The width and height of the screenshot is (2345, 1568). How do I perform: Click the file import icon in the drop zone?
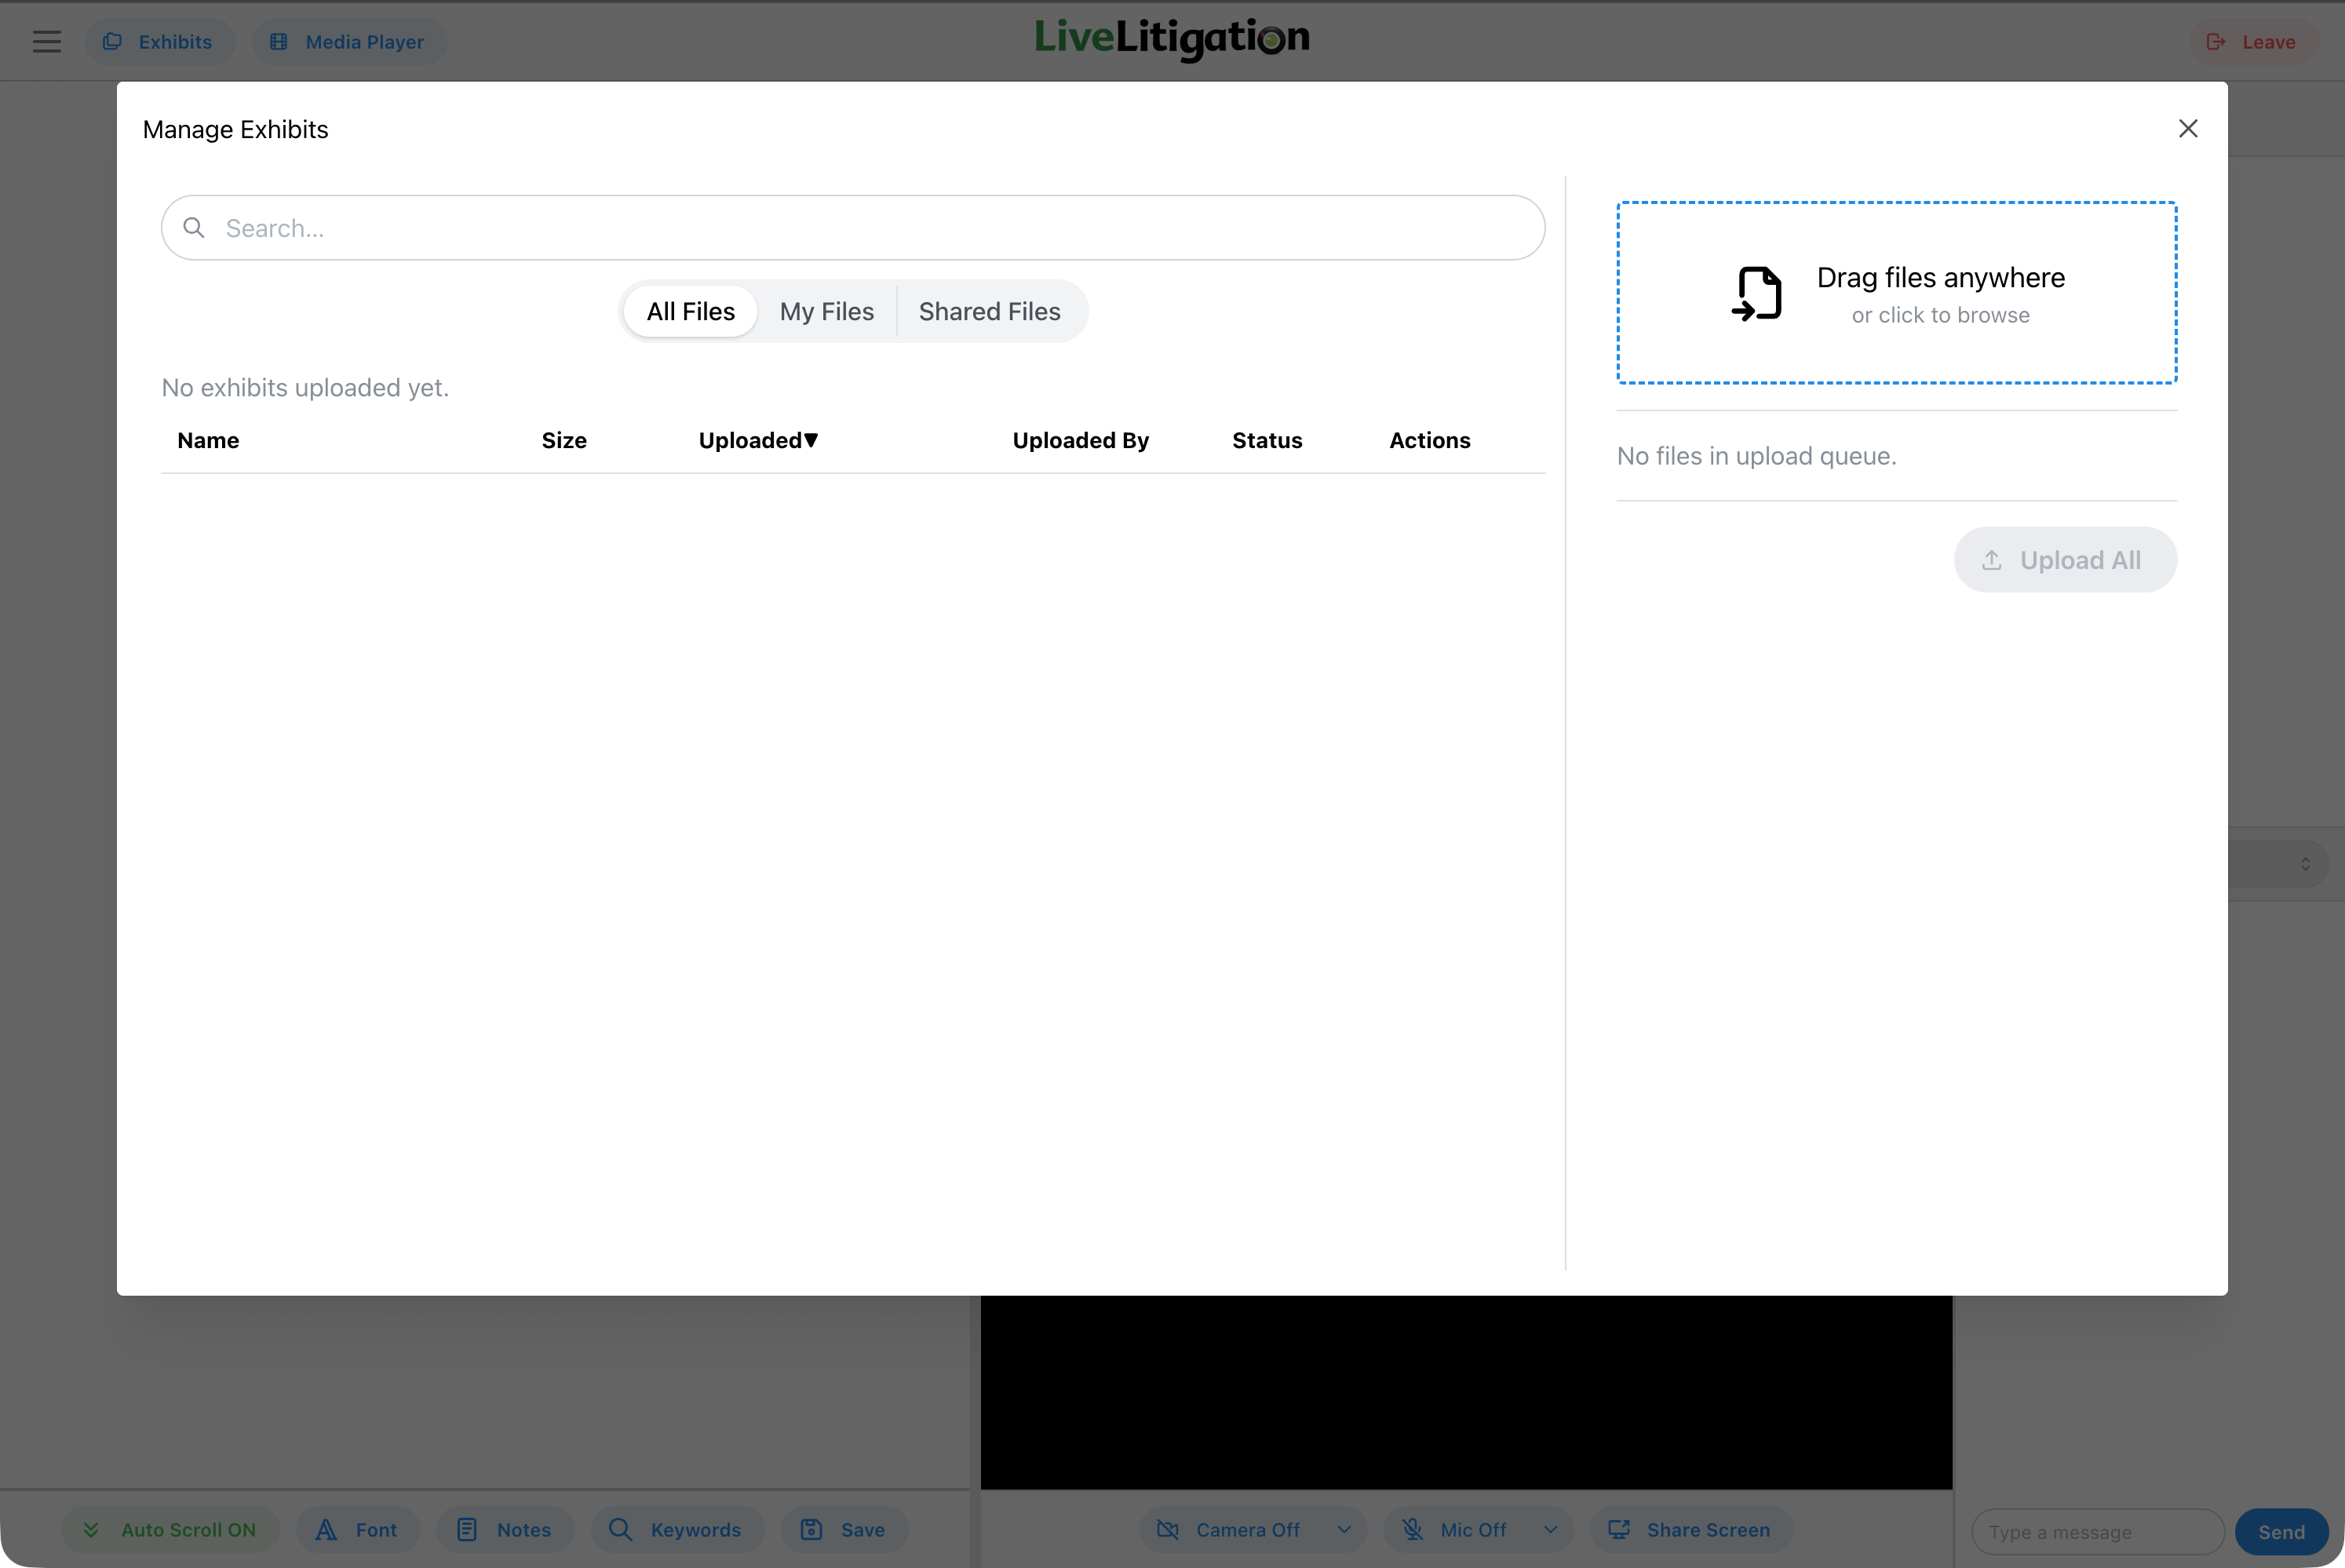tap(1757, 293)
